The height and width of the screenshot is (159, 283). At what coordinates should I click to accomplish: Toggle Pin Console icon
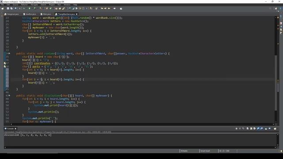pyautogui.click(x=266, y=129)
